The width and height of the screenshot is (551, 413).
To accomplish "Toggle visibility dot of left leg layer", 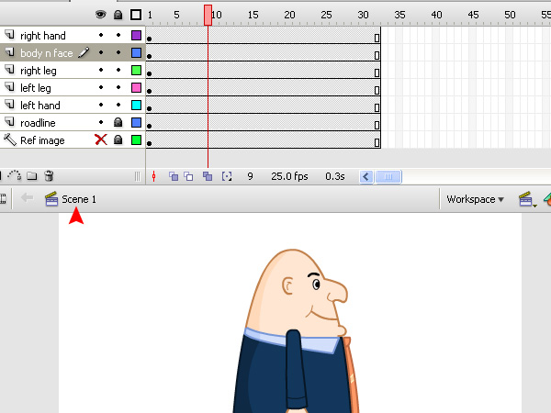I will (101, 87).
